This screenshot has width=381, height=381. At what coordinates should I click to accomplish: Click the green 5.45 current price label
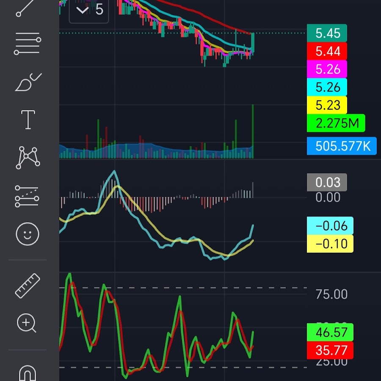pos(327,33)
